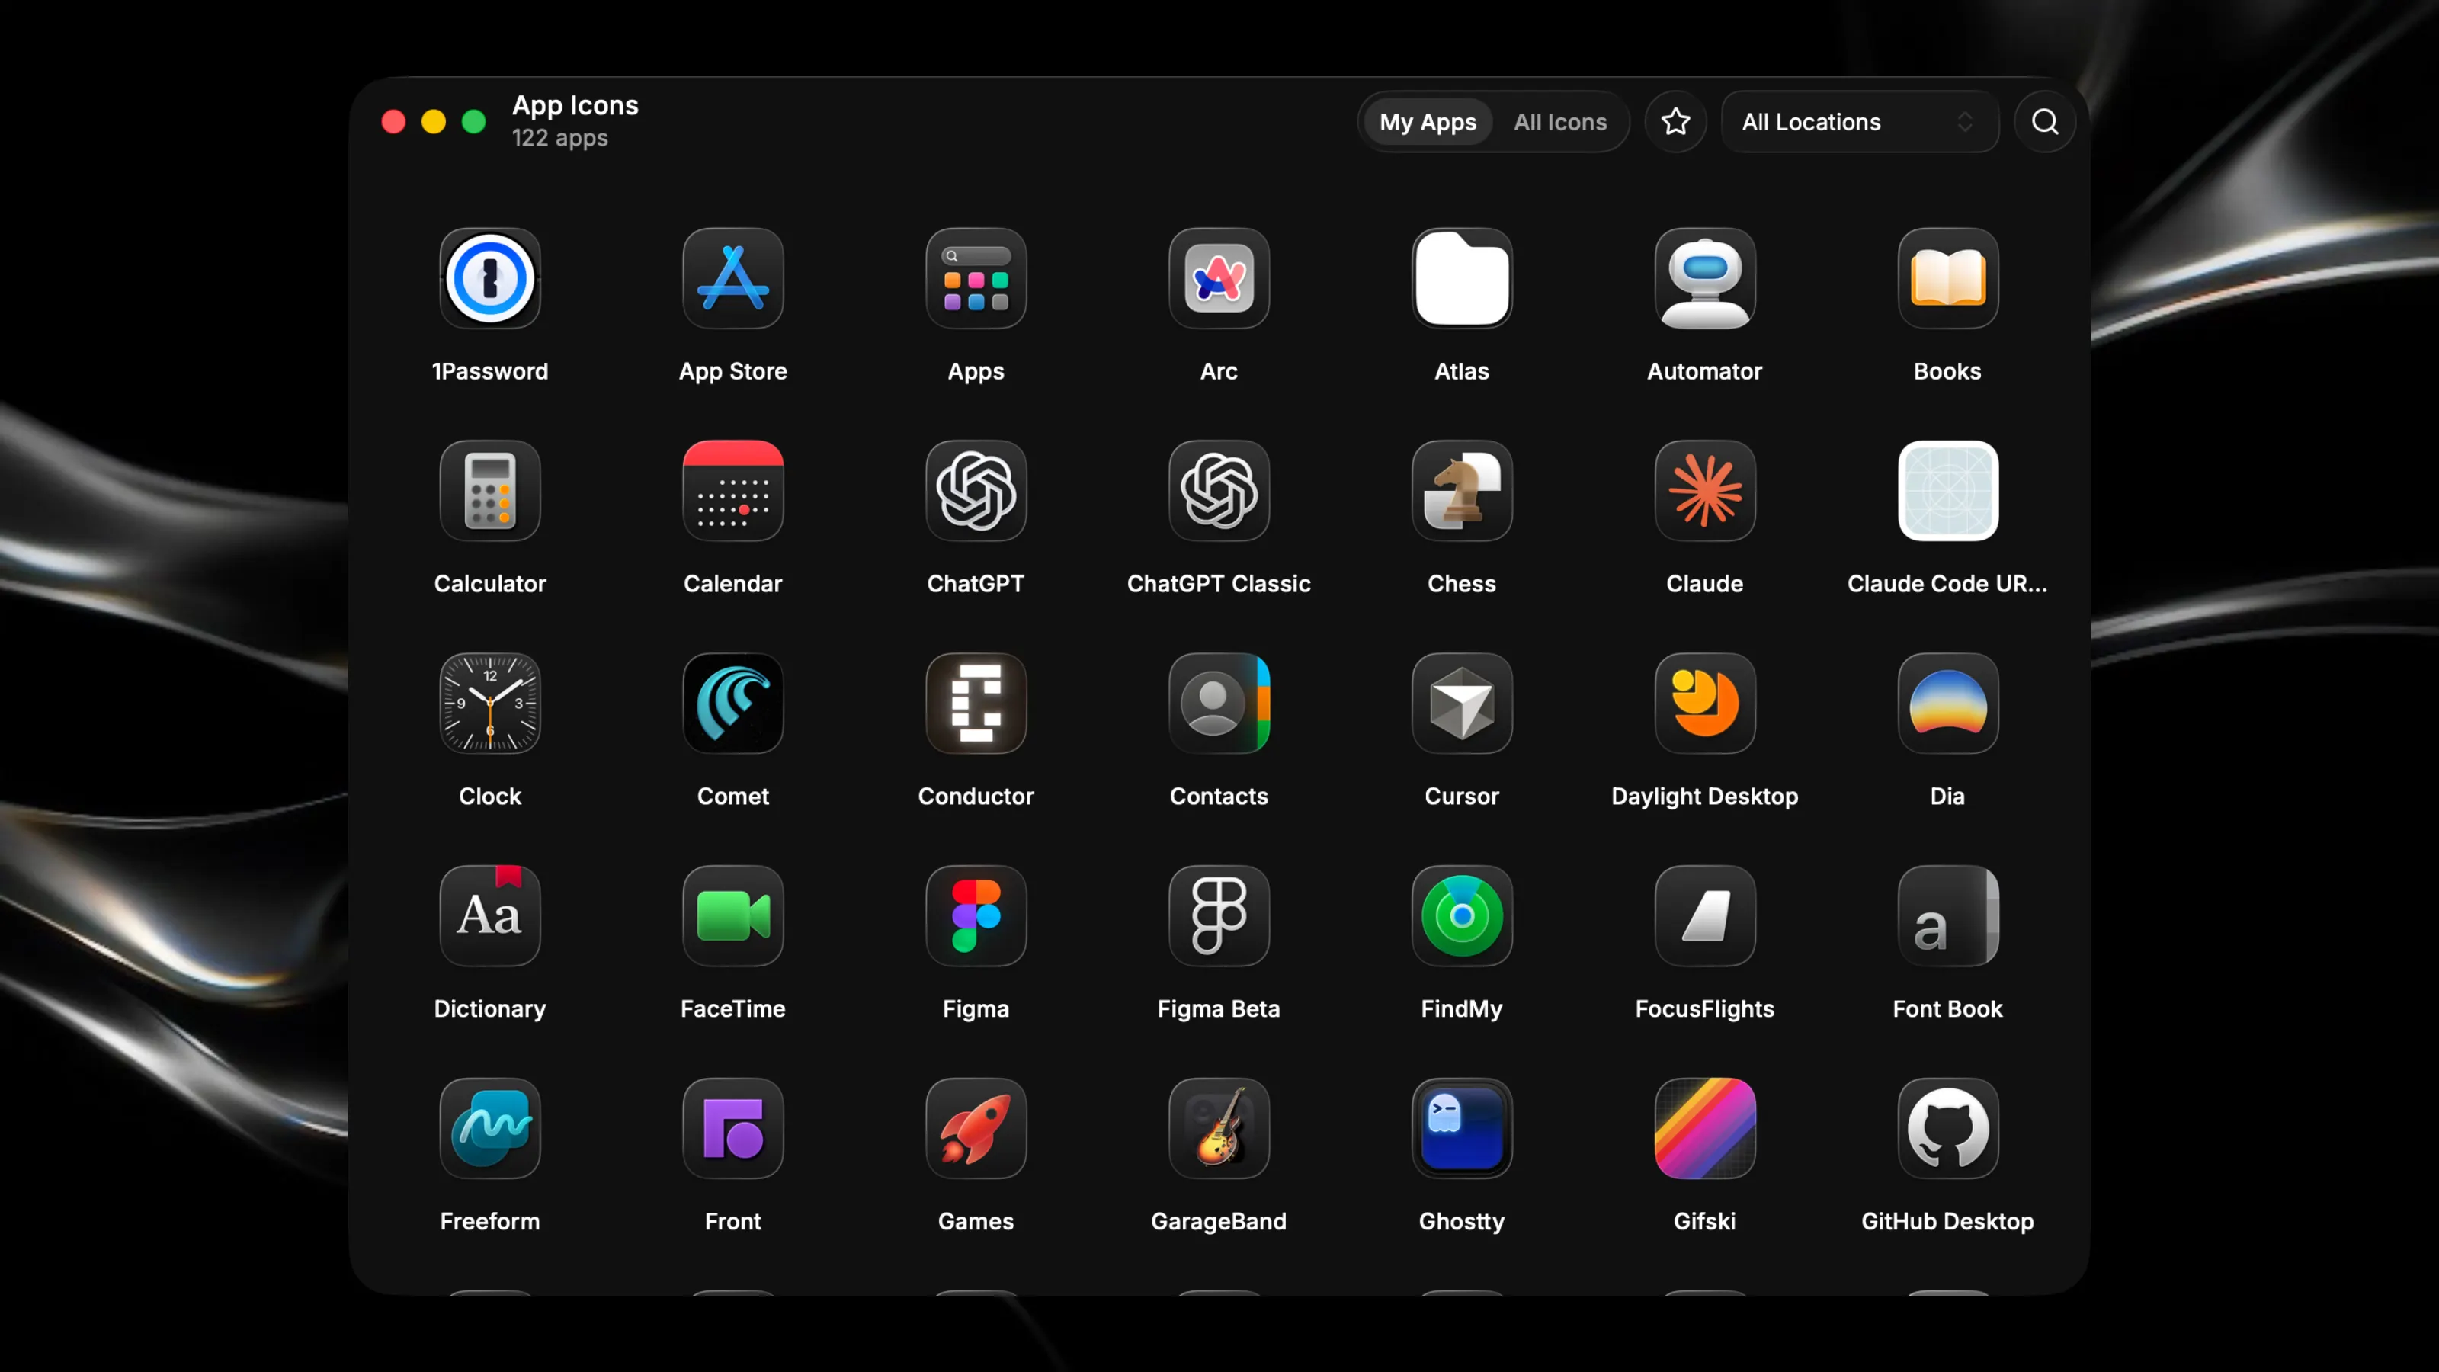Click the "Conductor" label

pos(976,797)
